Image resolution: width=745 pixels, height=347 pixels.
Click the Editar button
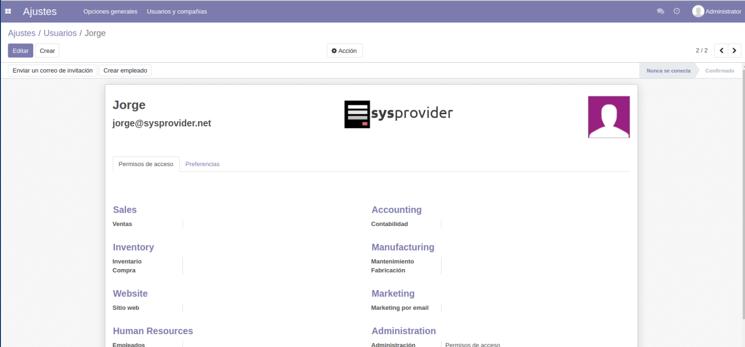point(21,50)
